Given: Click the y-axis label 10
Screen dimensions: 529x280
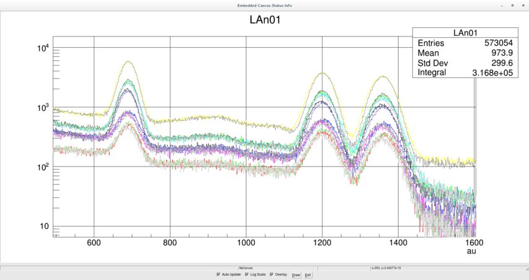Looking at the screenshot, I should 44,227.
